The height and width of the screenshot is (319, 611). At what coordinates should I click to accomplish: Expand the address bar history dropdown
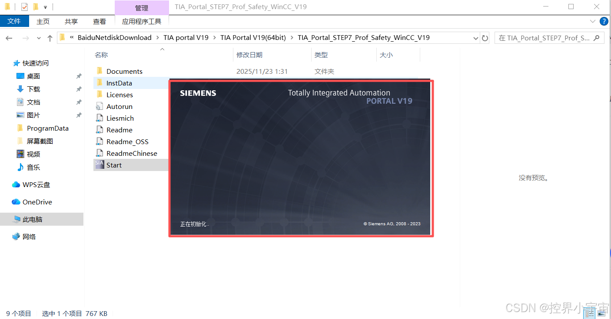(475, 38)
